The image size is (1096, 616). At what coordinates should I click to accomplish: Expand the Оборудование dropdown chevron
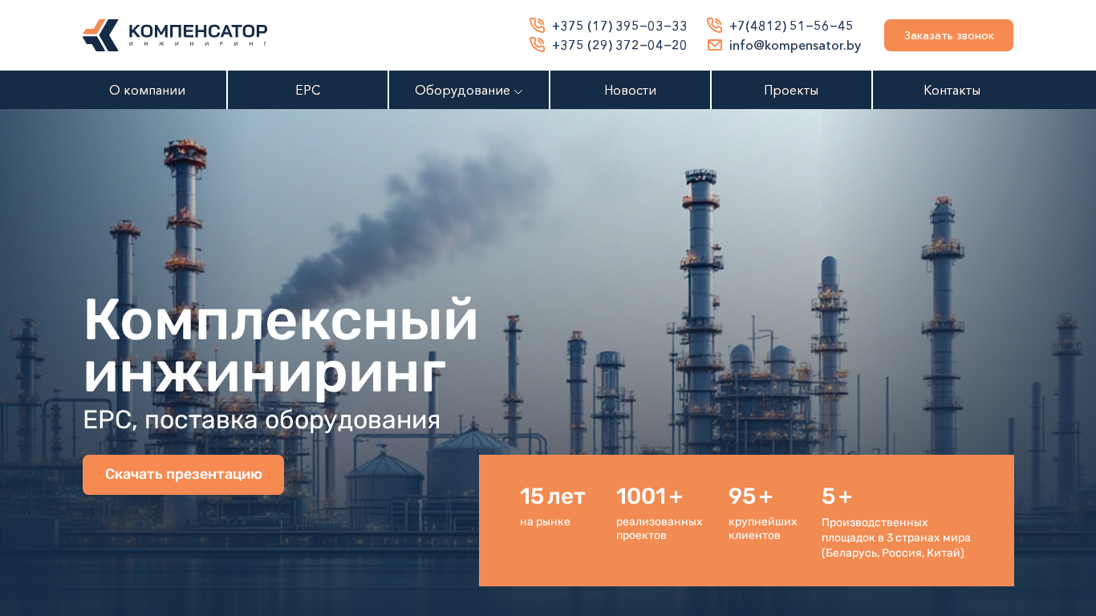(x=518, y=91)
